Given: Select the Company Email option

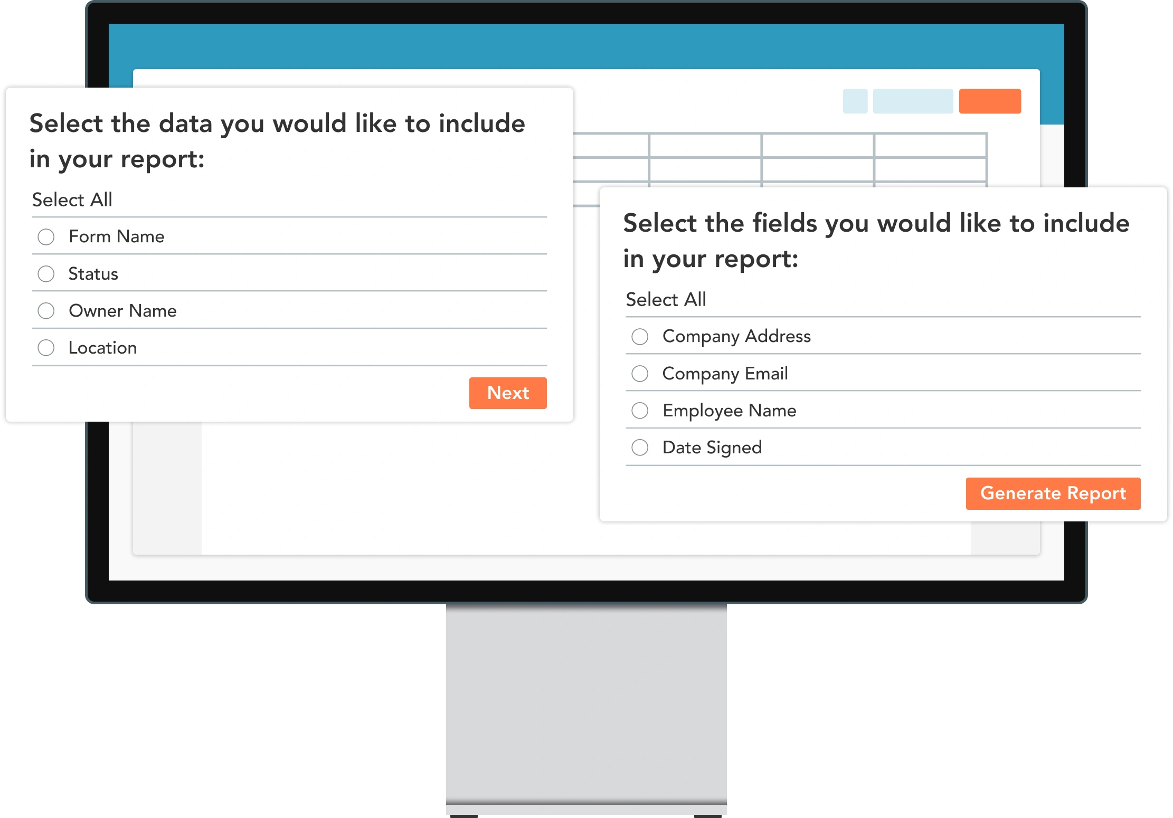Looking at the screenshot, I should [640, 373].
